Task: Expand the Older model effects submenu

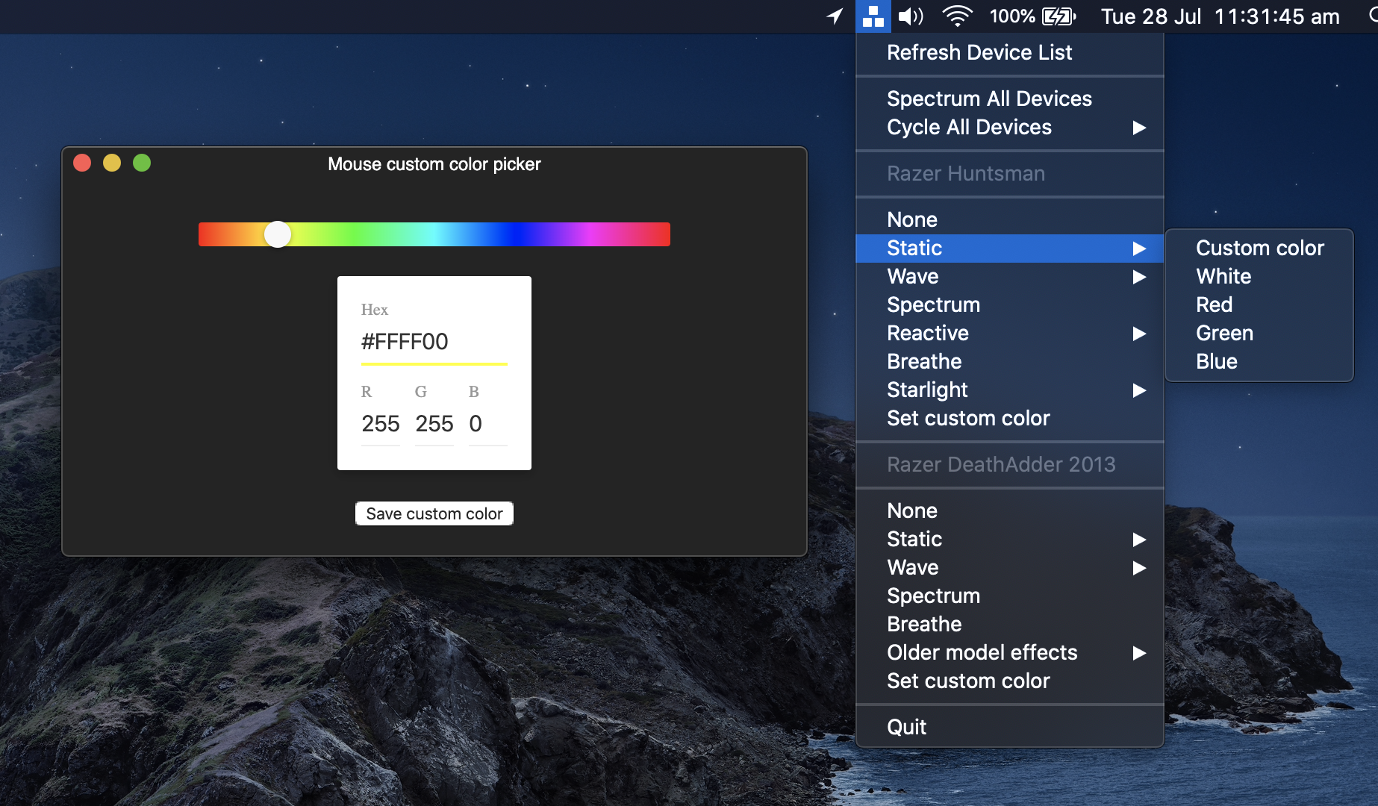Action: [x=1009, y=652]
